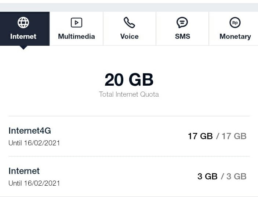Click the speech bubble SMS icon

click(x=182, y=23)
